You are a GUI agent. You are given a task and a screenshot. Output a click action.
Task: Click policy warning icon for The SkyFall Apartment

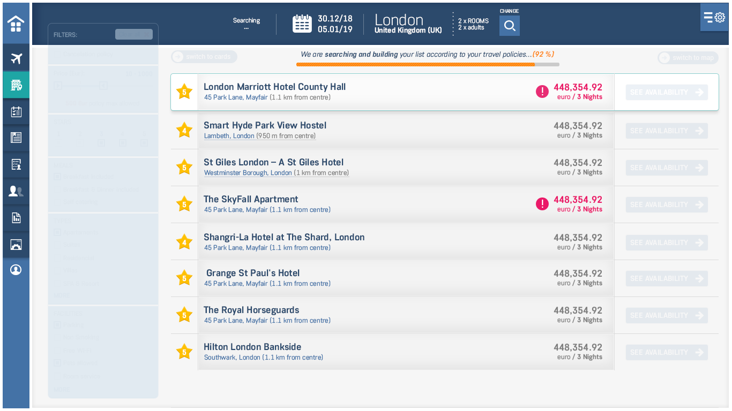[542, 203]
